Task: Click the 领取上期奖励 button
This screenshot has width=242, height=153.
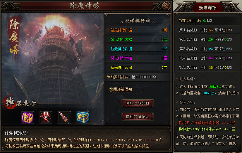Action: pos(137,103)
